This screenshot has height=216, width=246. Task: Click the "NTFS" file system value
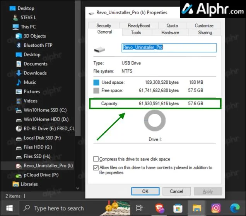click(x=127, y=71)
